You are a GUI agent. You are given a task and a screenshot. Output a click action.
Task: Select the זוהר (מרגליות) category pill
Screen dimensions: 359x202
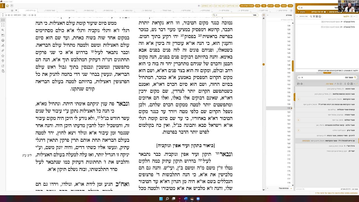point(233,6)
